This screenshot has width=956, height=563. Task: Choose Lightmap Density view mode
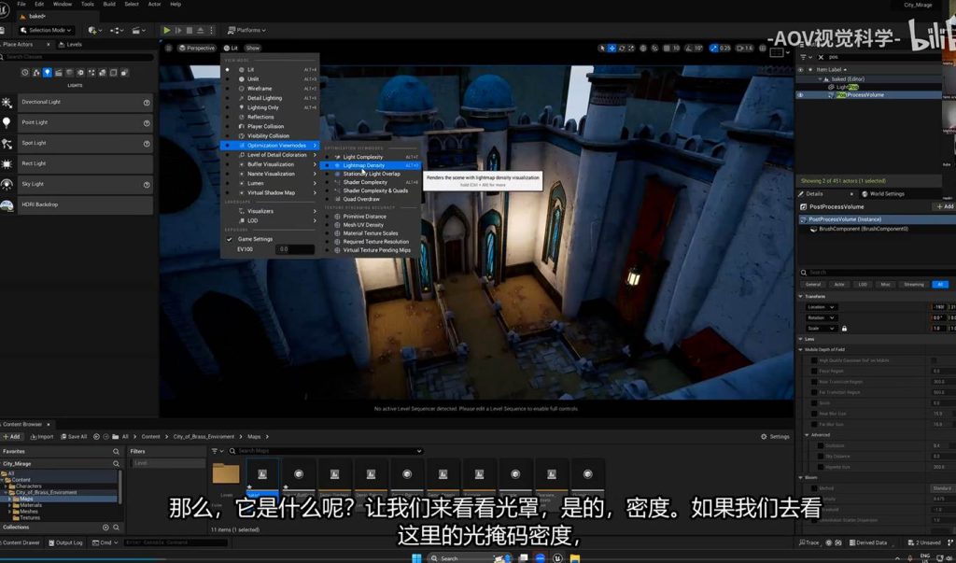(x=364, y=165)
